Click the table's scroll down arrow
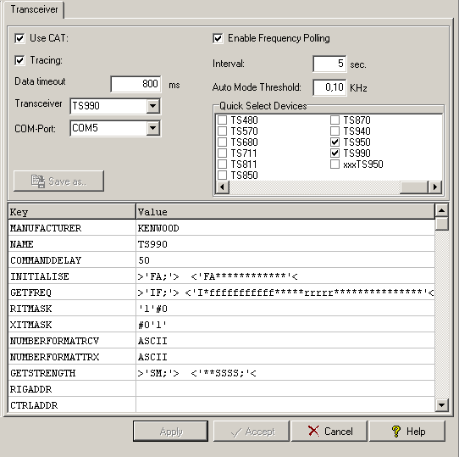 point(442,405)
